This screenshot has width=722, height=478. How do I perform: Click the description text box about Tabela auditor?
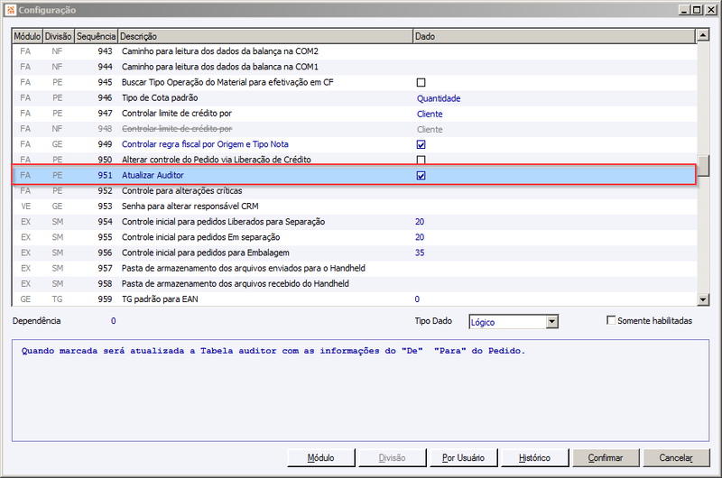[x=360, y=391]
